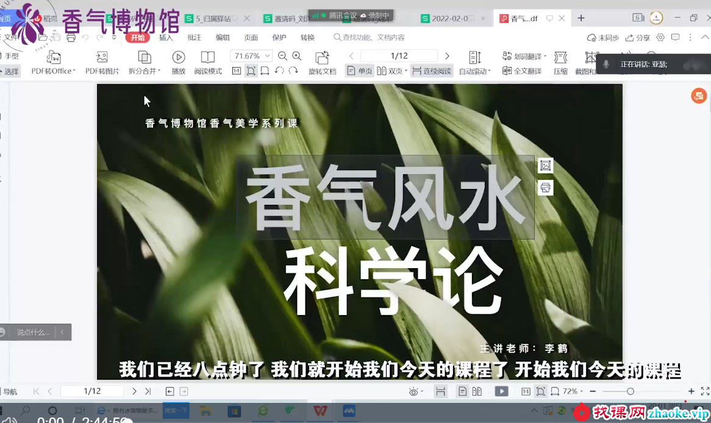Open the 转换 ribbon tab
Viewport: 711px width, 423px height.
pyautogui.click(x=307, y=38)
